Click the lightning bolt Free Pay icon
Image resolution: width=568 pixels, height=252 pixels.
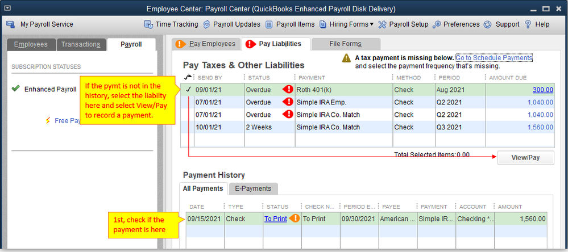coord(48,120)
